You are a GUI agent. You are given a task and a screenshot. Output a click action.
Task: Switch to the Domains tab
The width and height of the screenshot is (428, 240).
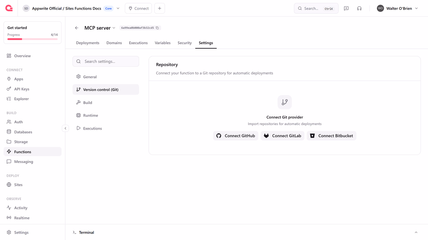pos(114,43)
